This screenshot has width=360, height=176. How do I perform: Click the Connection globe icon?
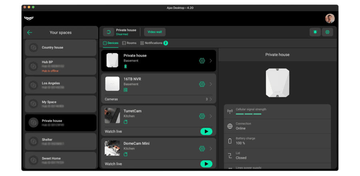pyautogui.click(x=230, y=126)
